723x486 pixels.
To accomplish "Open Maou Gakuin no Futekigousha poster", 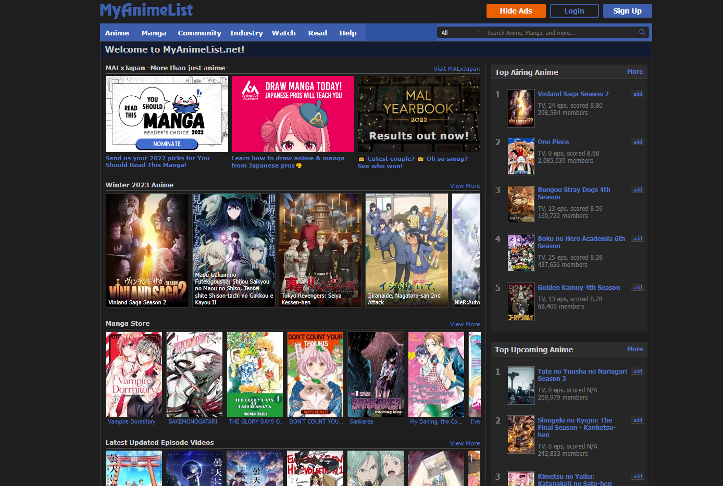I will [234, 250].
